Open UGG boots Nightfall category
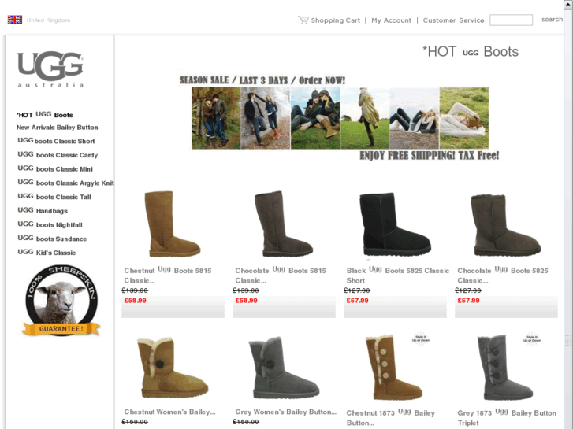573x429 pixels. pyautogui.click(x=50, y=224)
